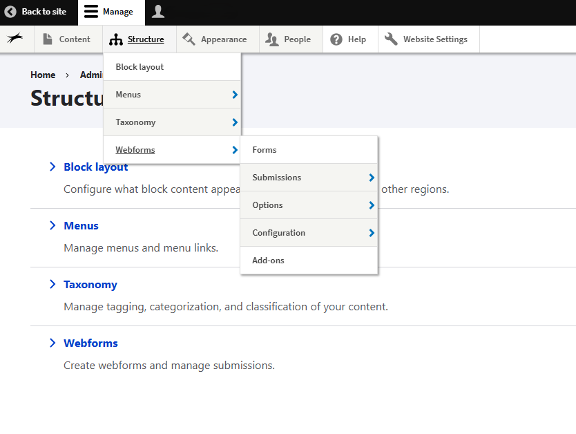
Task: Click chevron beside Menus page link
Action: pos(52,225)
